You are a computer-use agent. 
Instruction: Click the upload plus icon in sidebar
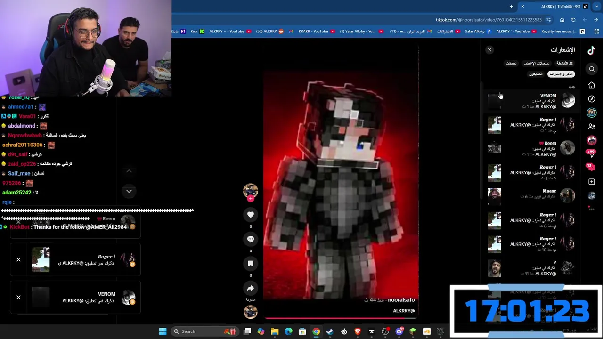pos(592,182)
